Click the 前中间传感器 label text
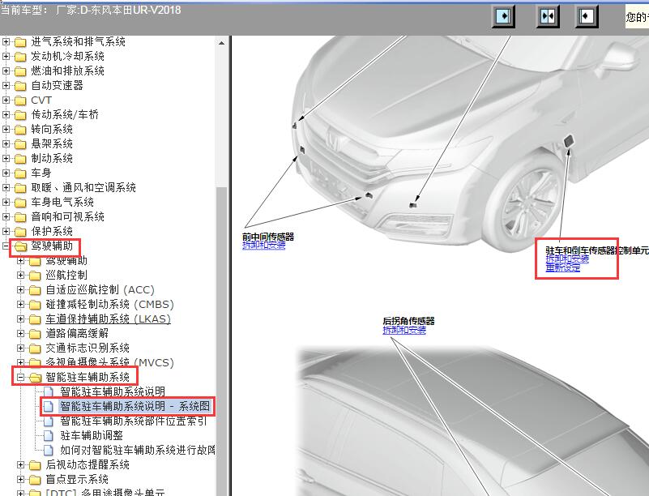 [x=268, y=237]
